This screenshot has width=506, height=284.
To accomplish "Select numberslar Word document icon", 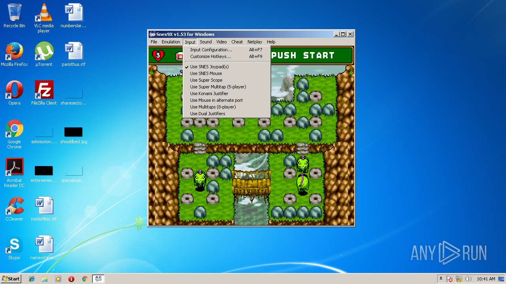I will point(74,16).
